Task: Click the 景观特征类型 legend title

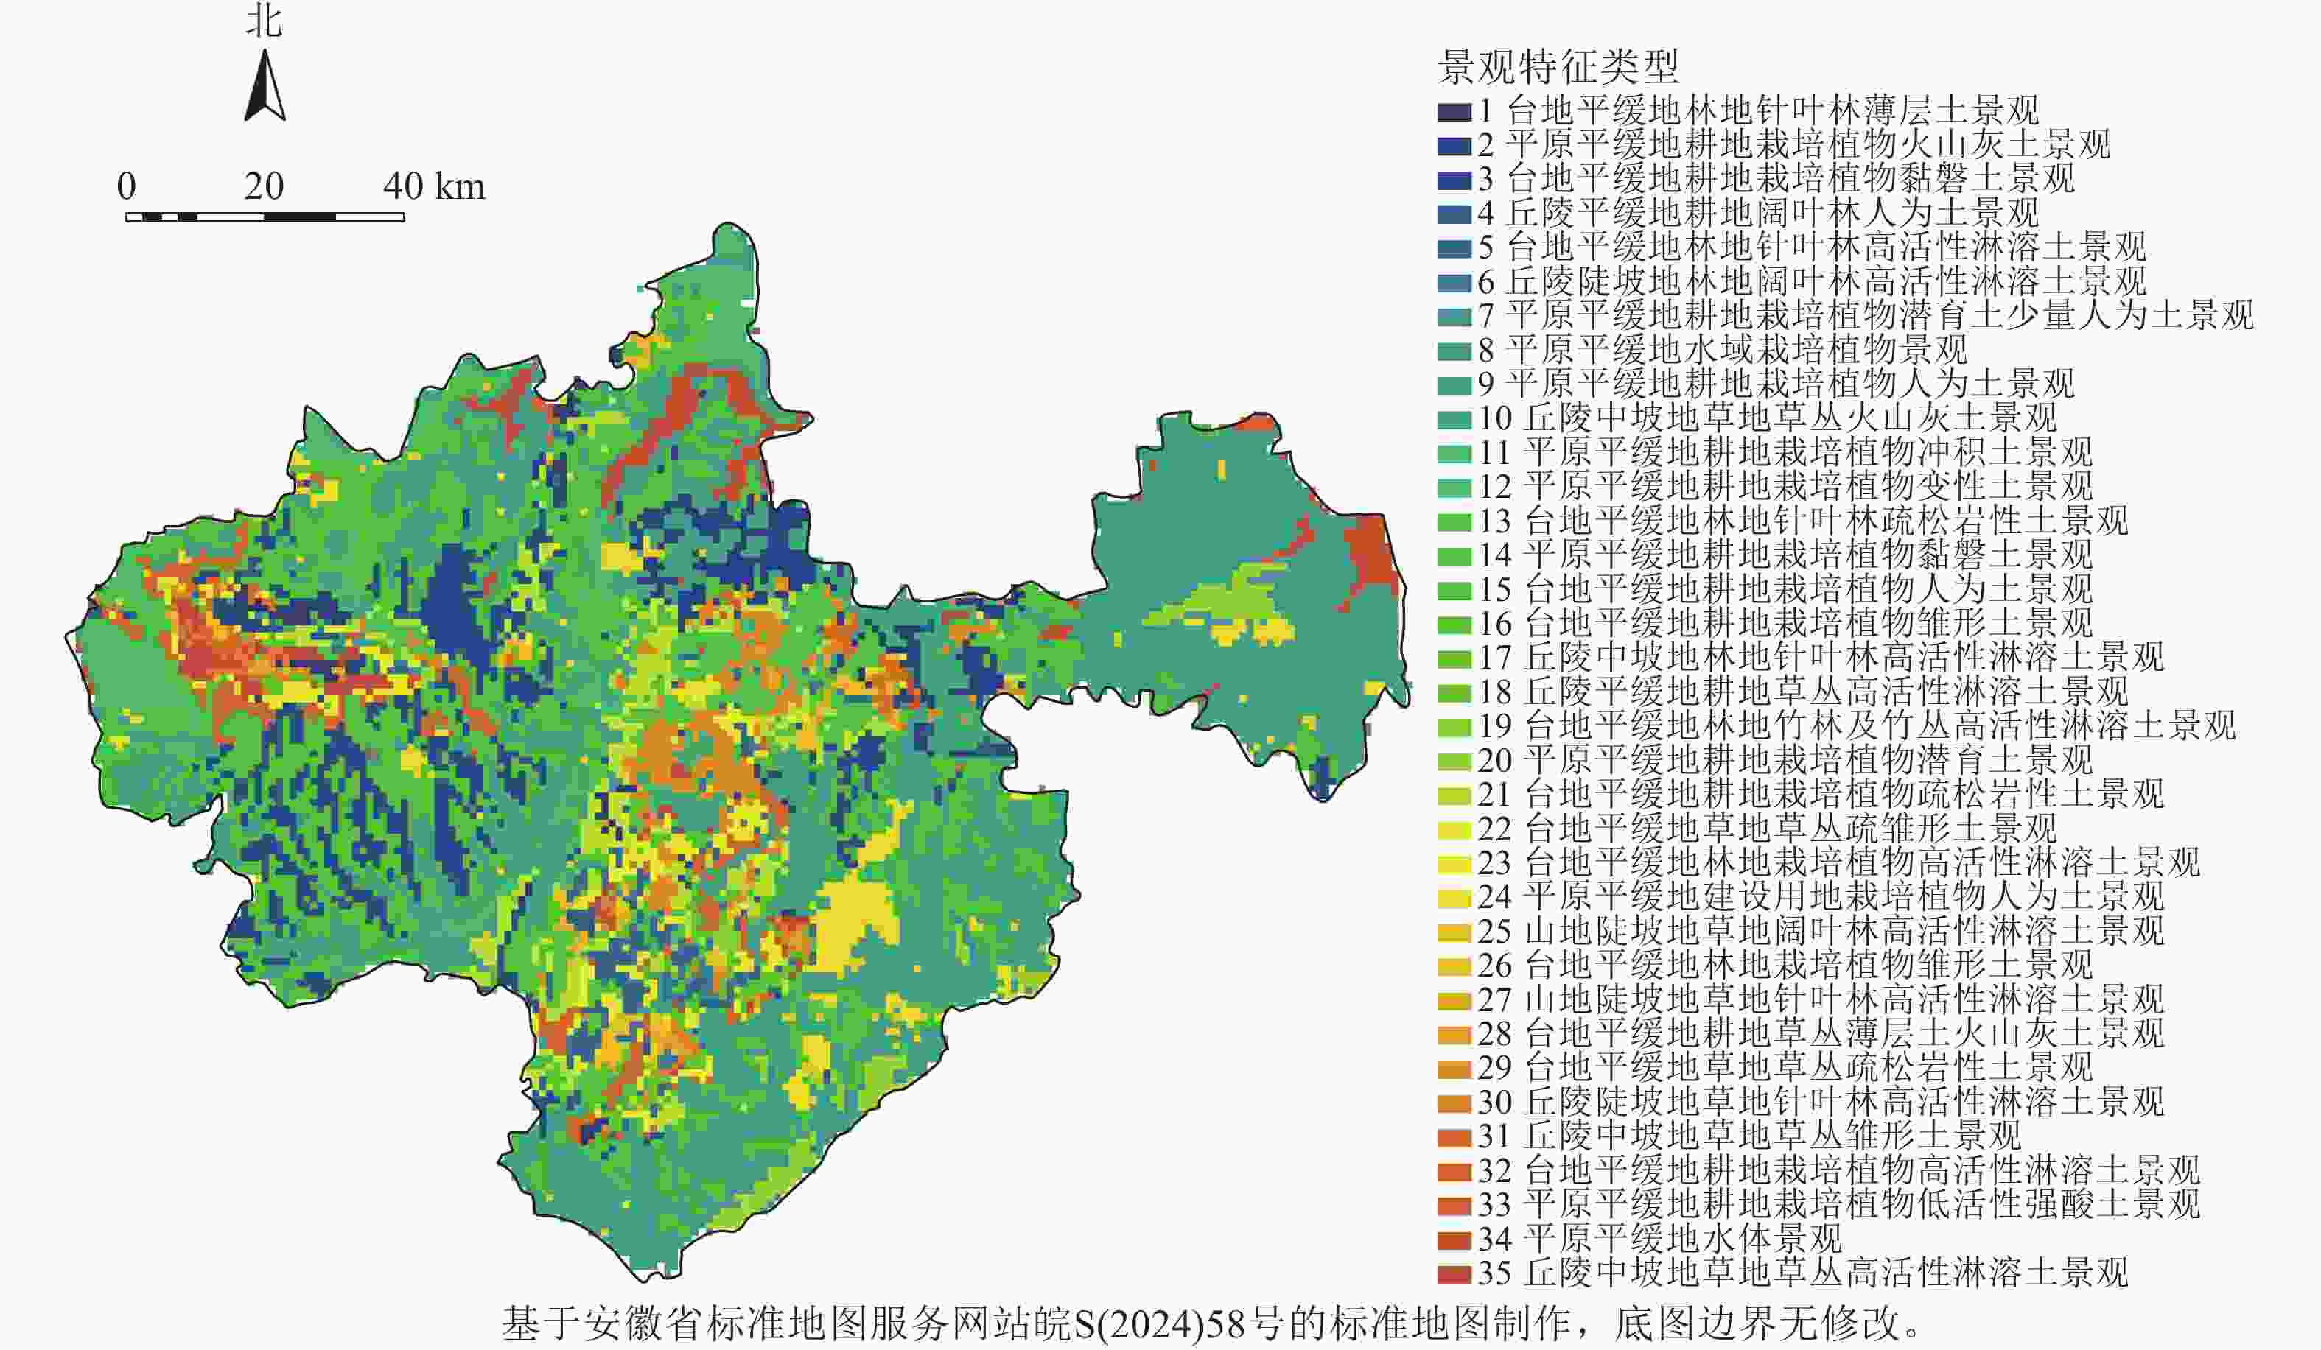Action: [1558, 67]
